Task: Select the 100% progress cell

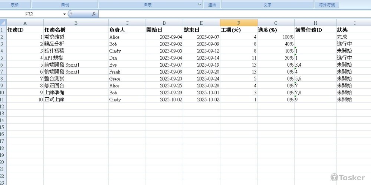Action: click(x=276, y=37)
